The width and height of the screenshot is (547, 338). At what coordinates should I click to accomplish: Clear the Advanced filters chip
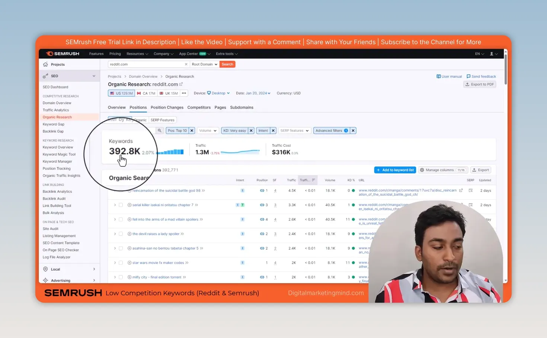pyautogui.click(x=353, y=131)
